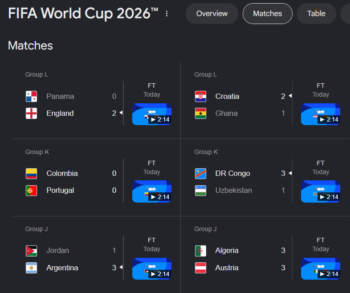Select the Matches tab
350x293 pixels.
point(268,14)
